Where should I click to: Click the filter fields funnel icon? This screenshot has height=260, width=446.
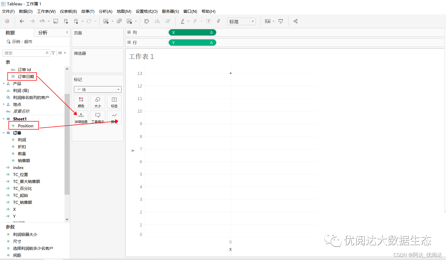point(53,53)
